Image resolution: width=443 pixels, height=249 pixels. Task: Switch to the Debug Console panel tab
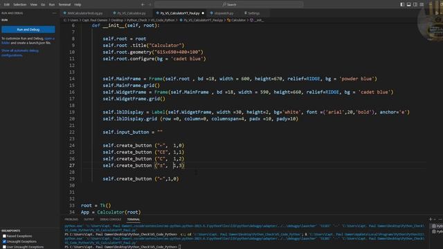(x=111, y=219)
